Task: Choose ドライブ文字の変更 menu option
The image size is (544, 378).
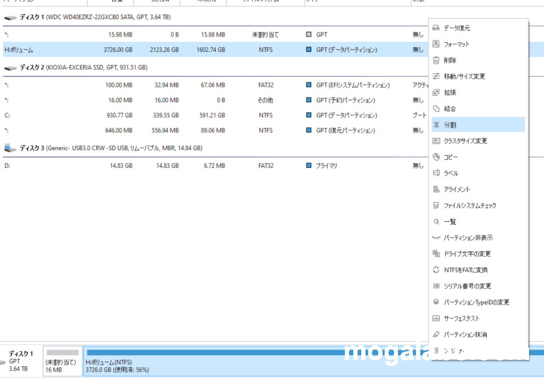Action: coord(467,254)
